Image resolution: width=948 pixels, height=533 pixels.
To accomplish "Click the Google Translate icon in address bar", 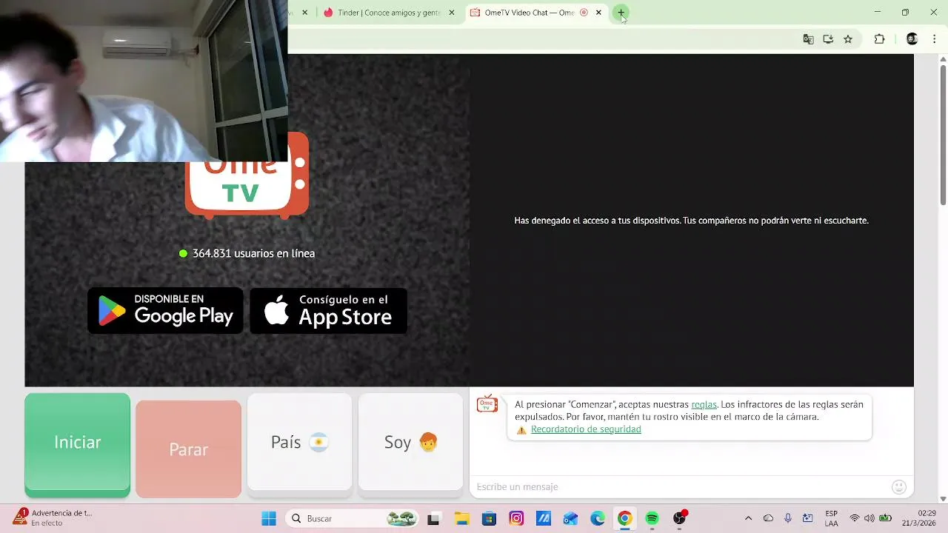I will point(808,39).
